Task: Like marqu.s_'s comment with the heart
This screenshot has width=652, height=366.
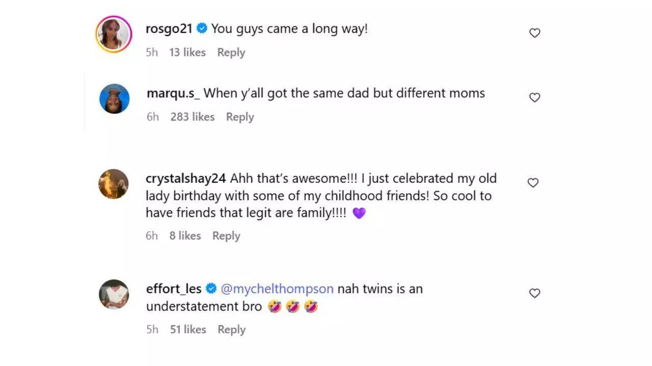Action: tap(534, 98)
